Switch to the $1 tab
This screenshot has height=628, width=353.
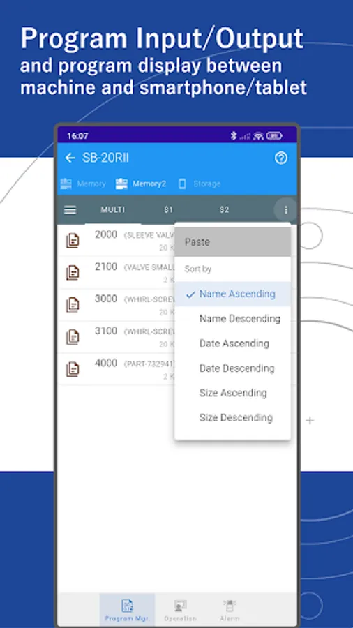tap(169, 210)
